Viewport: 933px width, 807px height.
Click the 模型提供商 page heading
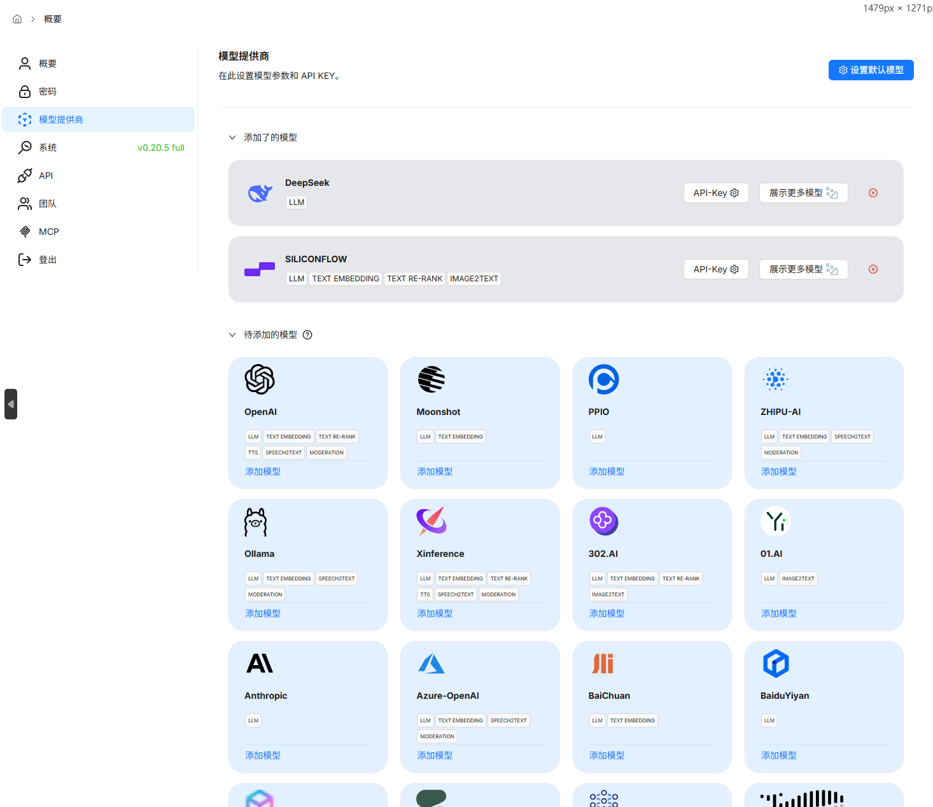pos(244,56)
